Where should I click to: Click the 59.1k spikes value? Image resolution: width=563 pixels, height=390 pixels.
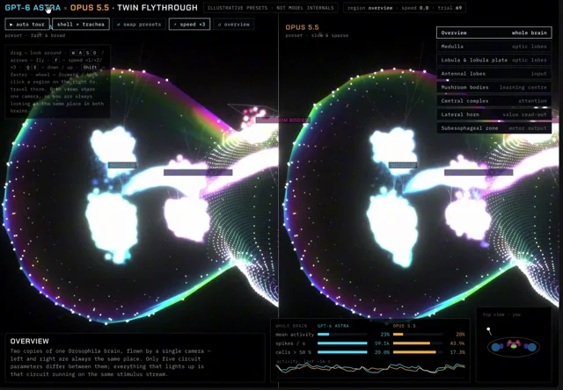382,343
